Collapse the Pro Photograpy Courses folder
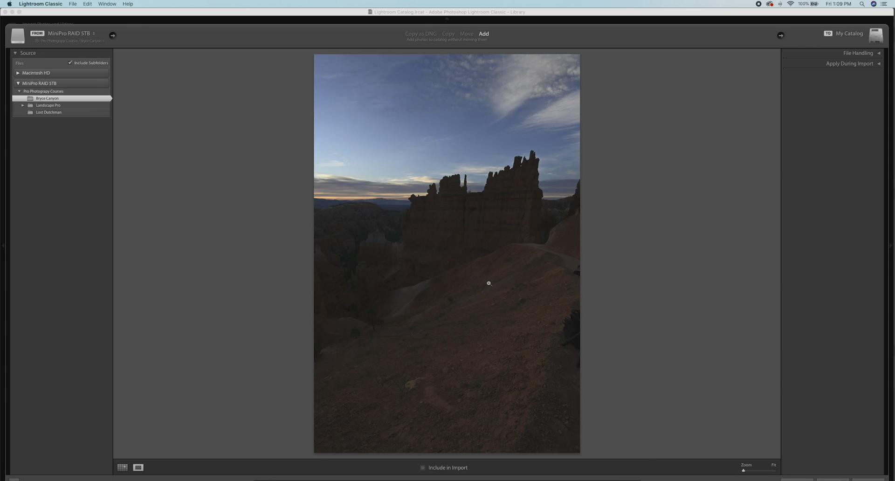The width and height of the screenshot is (895, 481). (19, 91)
